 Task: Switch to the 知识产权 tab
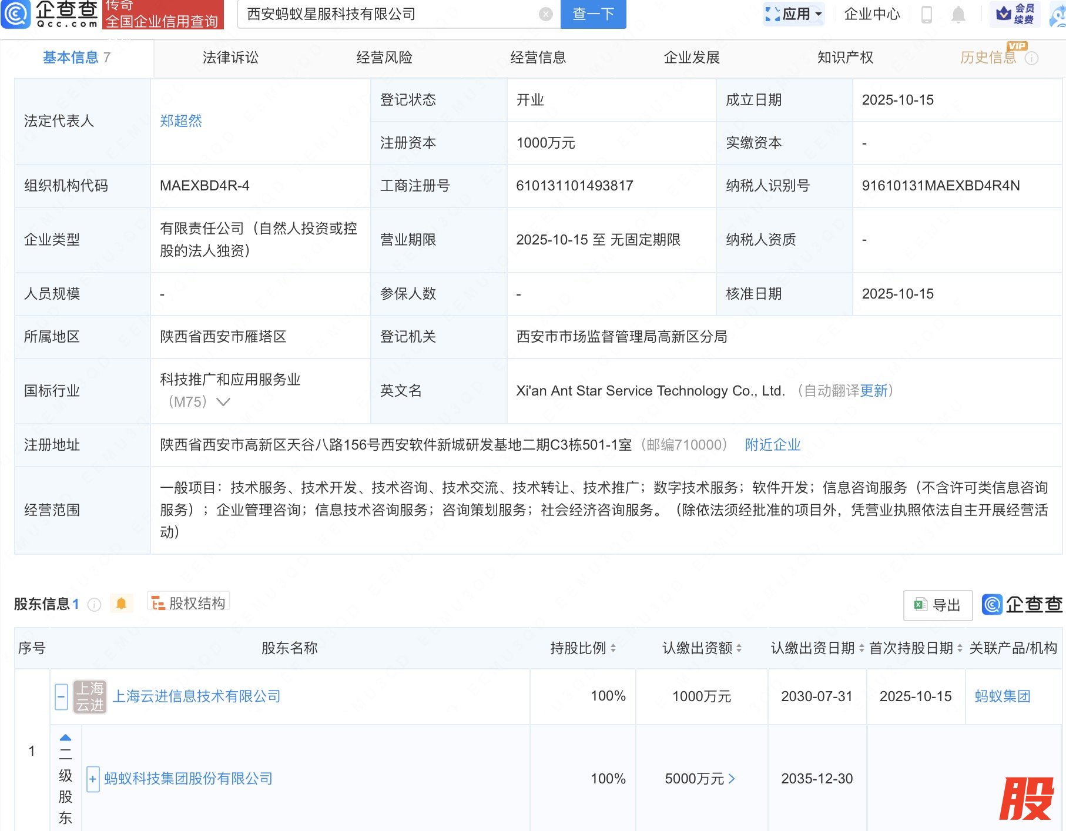point(845,58)
